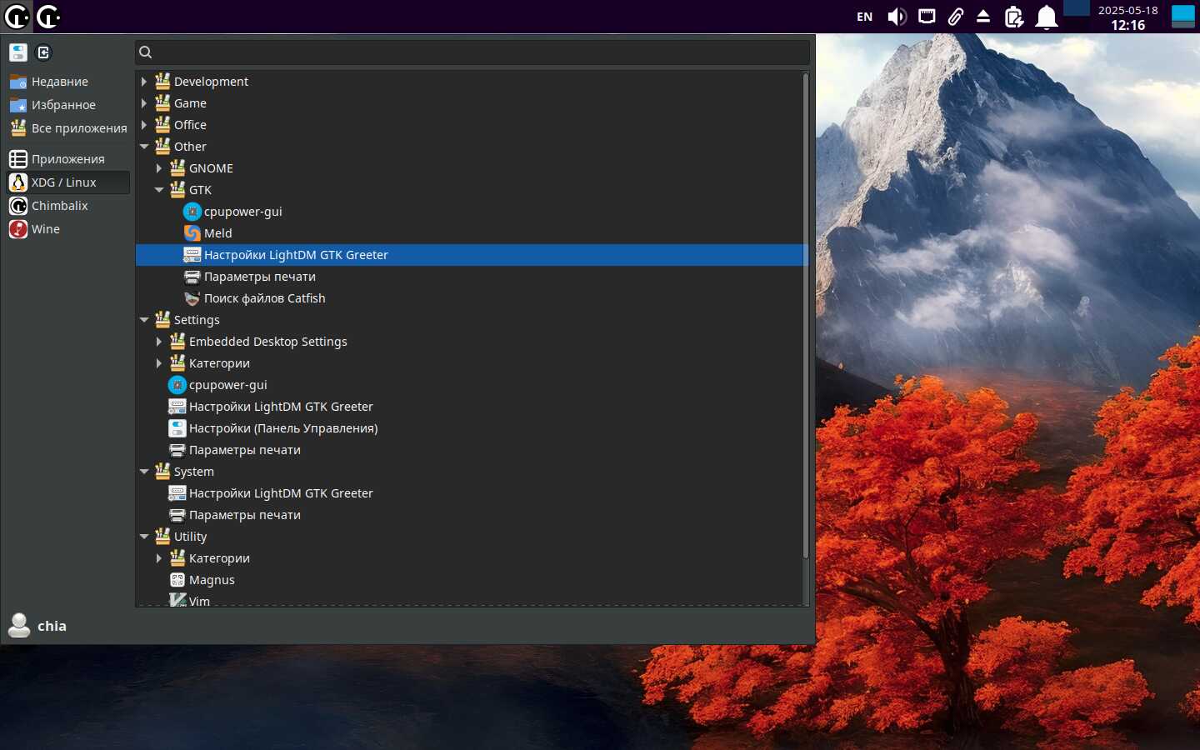The height and width of the screenshot is (750, 1200).
Task: Switch to the Chimbalix menu
Action: coord(67,206)
